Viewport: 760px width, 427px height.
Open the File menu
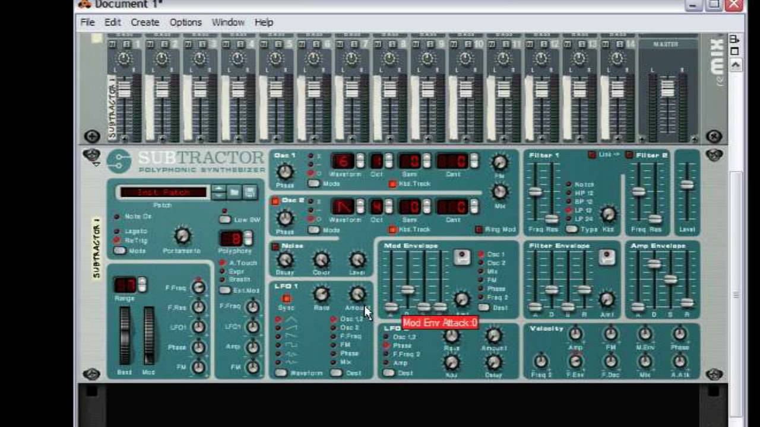[x=87, y=22]
